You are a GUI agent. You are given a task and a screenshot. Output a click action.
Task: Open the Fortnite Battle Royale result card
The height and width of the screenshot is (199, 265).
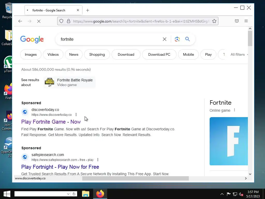click(70, 82)
